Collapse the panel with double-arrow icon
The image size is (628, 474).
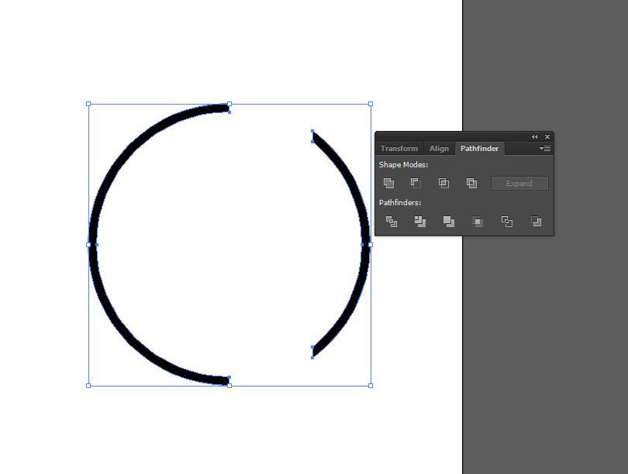[x=535, y=137]
